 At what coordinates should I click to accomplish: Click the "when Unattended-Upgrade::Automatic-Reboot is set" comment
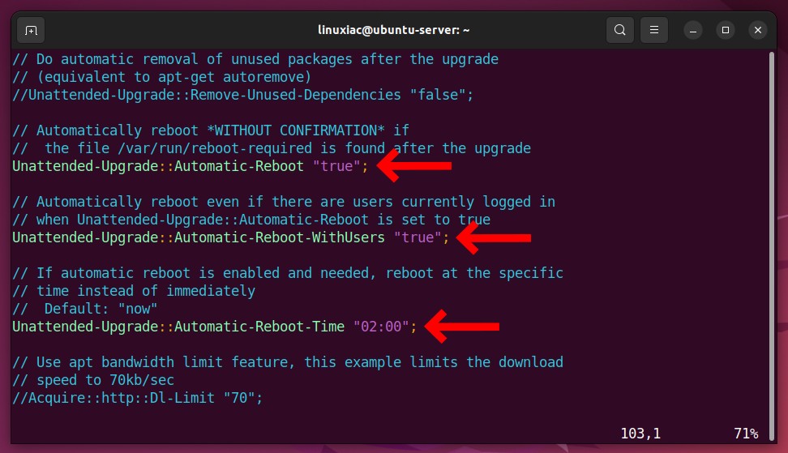tap(251, 220)
